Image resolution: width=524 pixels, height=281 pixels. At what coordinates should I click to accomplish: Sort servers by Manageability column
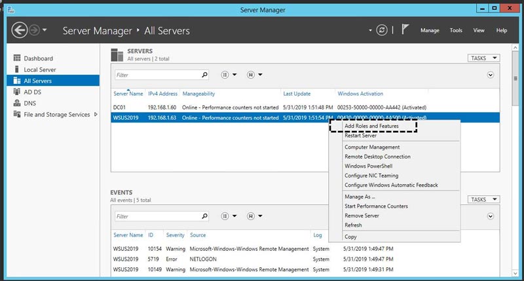click(x=198, y=94)
